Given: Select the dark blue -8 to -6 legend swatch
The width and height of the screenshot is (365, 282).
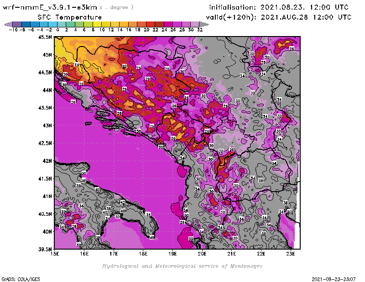Looking at the screenshot, I should click(x=26, y=24).
